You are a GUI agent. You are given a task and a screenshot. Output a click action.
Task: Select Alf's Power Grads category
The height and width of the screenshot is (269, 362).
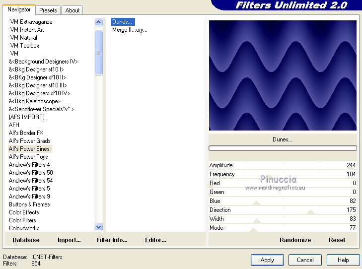(x=30, y=141)
